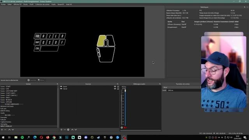Open Microsoft Edge from taskbar
Screen dimensions: 249x140
[35, 137]
